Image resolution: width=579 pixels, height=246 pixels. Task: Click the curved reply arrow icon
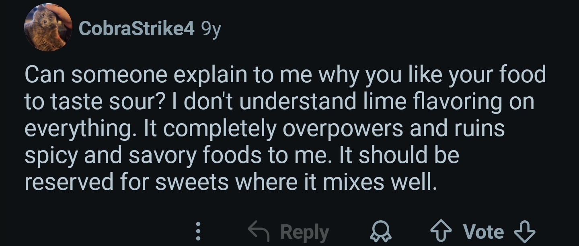[x=259, y=231]
